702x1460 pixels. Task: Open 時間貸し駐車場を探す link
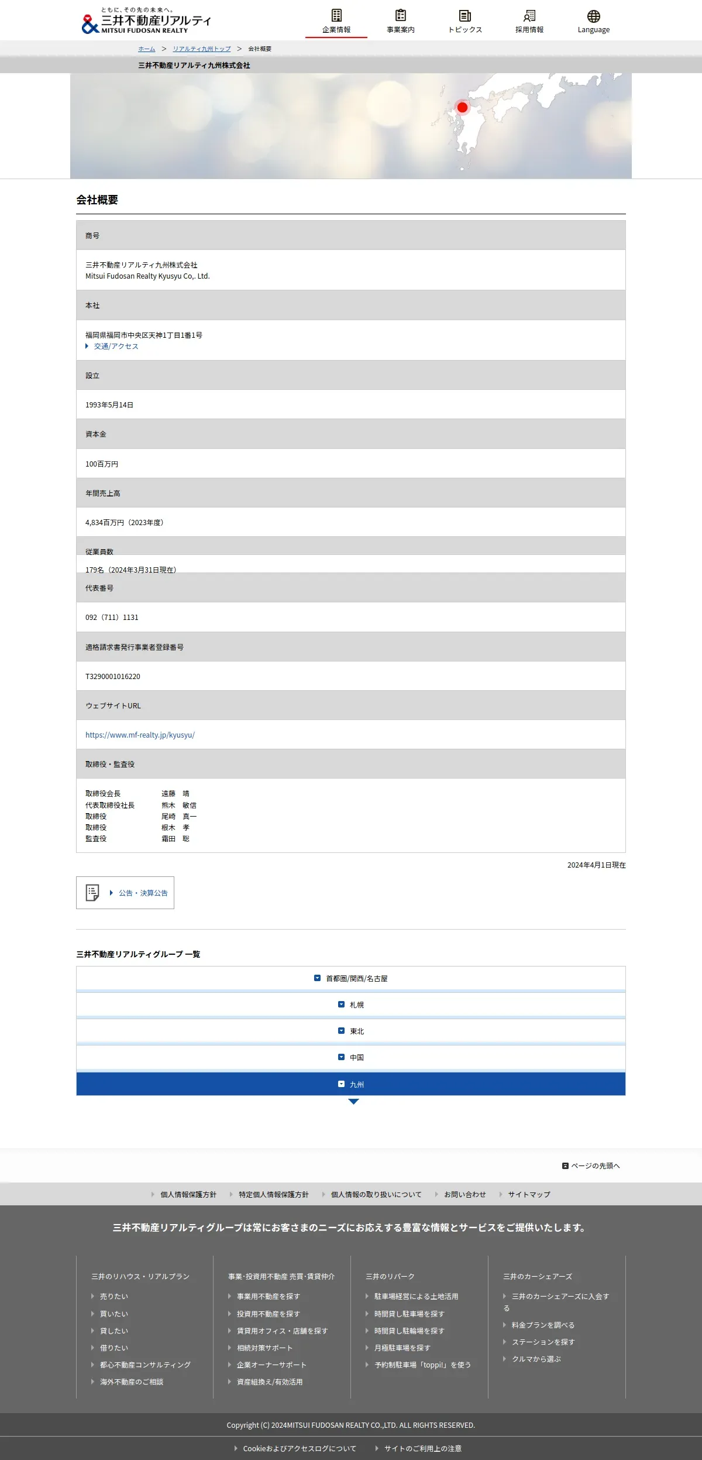(x=409, y=1314)
